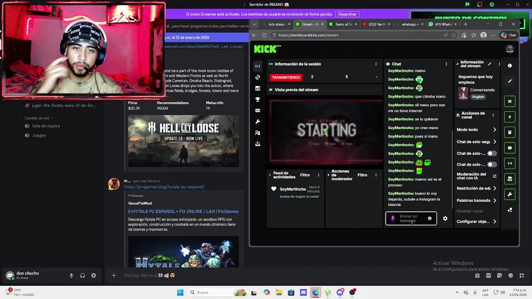Click the Enviar un mensaje chat input
Screen dimensions: 532x299
click(x=411, y=218)
